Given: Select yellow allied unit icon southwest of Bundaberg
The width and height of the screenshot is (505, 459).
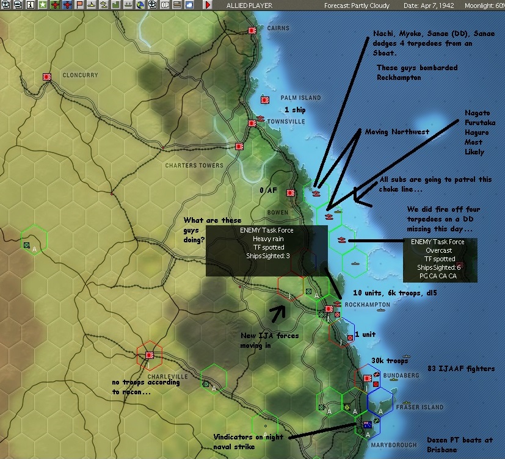Looking at the screenshot, I should (x=347, y=407).
